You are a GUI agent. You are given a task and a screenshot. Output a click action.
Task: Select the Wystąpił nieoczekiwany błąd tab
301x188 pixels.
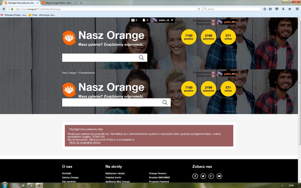[x=20, y=2]
